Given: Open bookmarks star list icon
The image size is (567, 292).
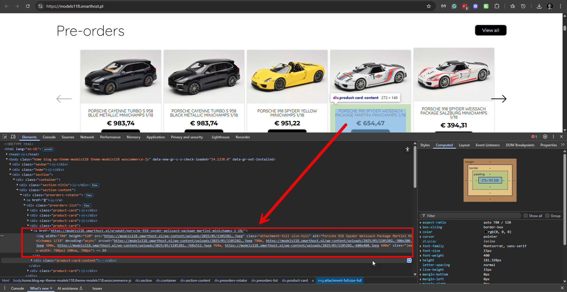Looking at the screenshot, I should (x=513, y=6).
